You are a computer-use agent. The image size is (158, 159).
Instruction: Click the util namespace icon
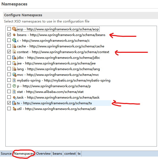coord(14,109)
